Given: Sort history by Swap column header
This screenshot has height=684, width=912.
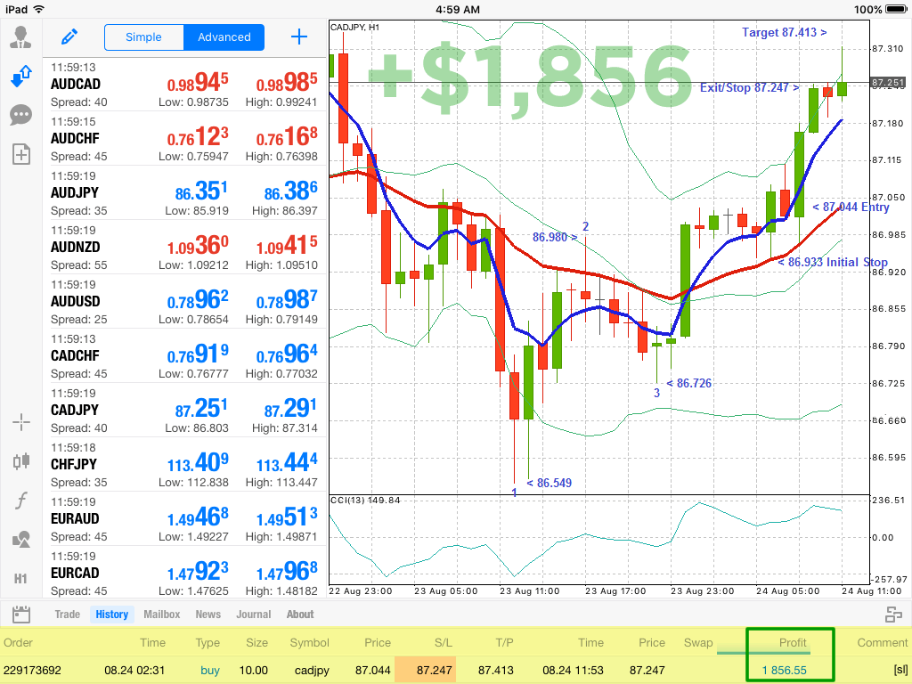Looking at the screenshot, I should 698,643.
